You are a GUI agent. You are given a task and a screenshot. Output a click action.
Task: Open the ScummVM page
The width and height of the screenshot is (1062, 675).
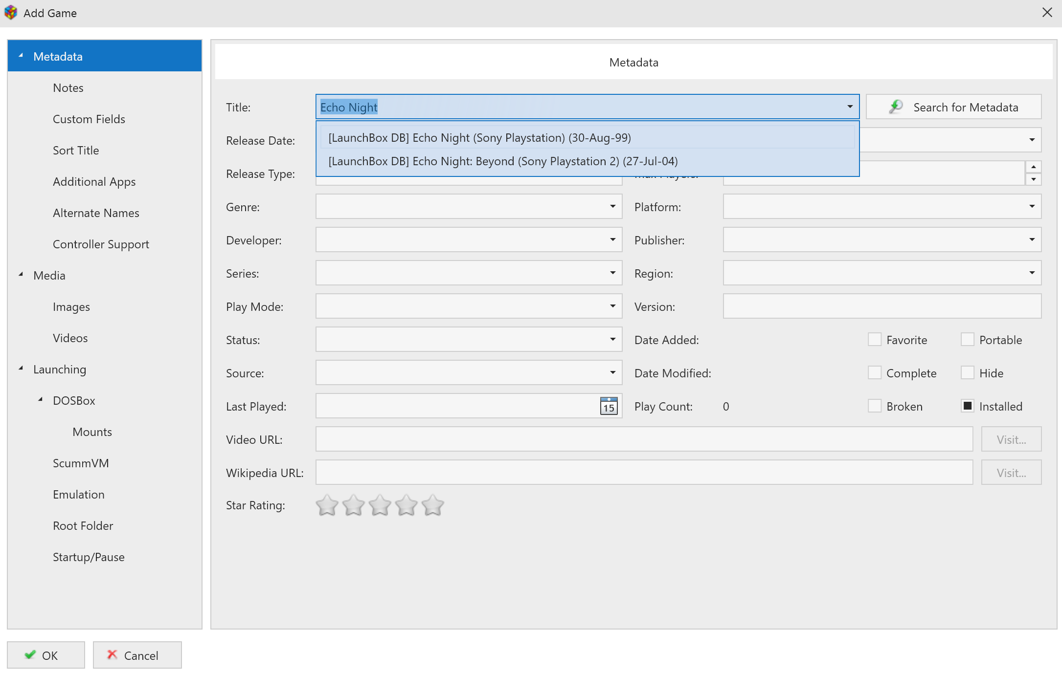[81, 463]
